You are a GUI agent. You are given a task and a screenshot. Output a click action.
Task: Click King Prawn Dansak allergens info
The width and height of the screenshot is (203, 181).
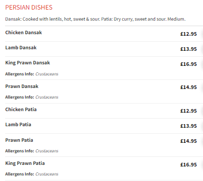click(32, 74)
